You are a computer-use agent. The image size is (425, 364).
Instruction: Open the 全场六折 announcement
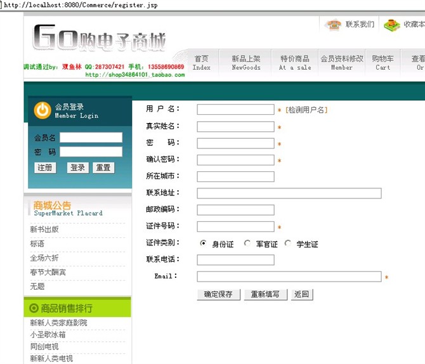coord(44,258)
